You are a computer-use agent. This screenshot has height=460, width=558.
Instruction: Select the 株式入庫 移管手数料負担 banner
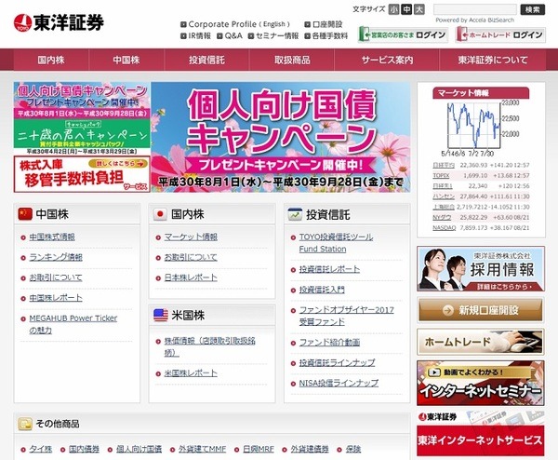tap(82, 174)
